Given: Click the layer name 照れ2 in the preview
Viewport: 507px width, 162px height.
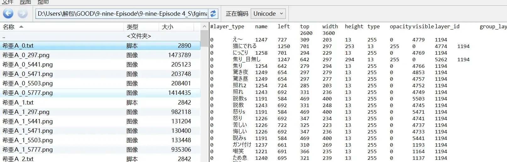Looking at the screenshot, I should (239, 86).
